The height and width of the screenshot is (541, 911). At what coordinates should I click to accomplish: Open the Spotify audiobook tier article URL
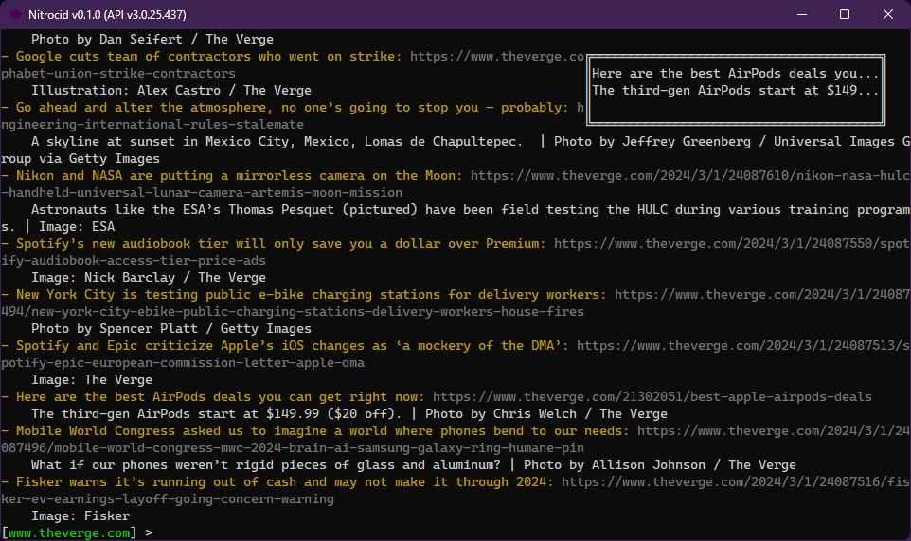[x=731, y=244]
